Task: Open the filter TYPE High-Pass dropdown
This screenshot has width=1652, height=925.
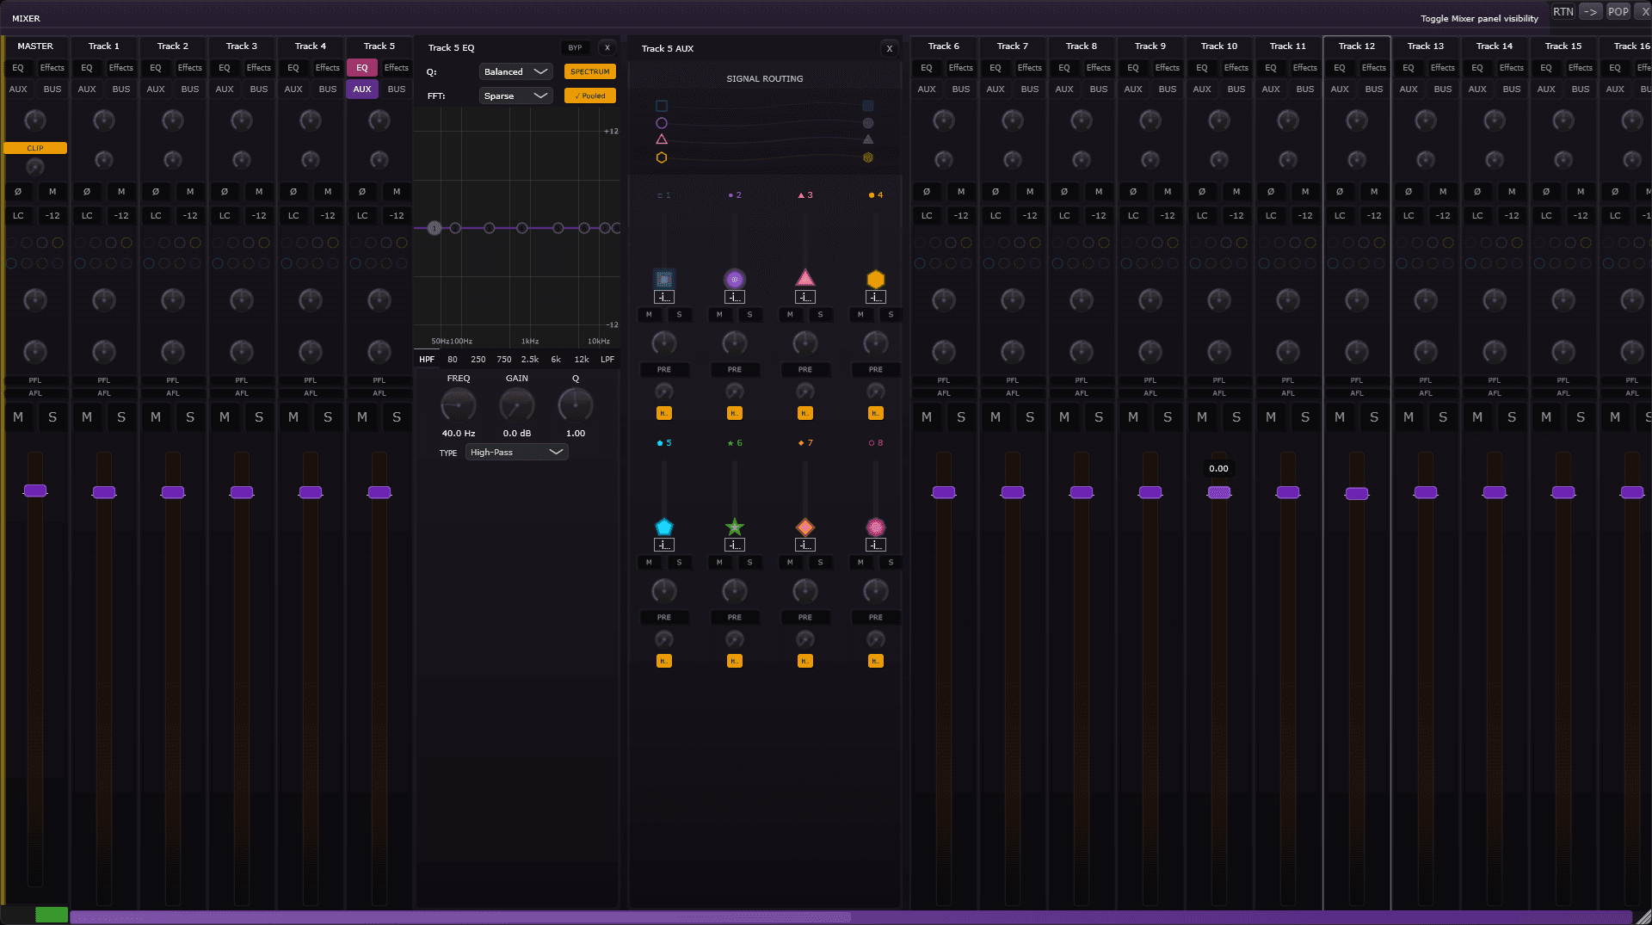Action: point(516,452)
